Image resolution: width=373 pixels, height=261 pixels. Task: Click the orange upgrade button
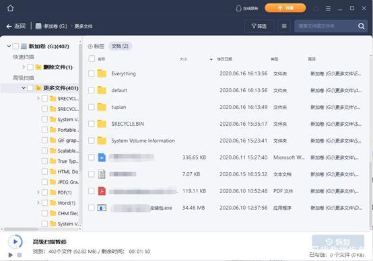point(285,8)
